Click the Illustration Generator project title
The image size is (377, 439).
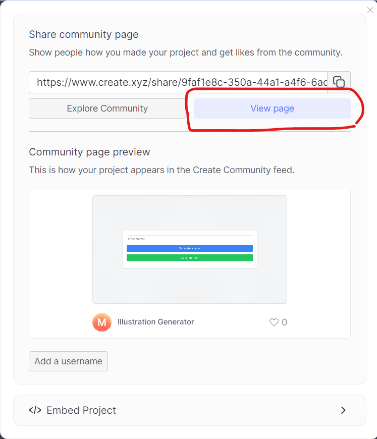point(156,322)
